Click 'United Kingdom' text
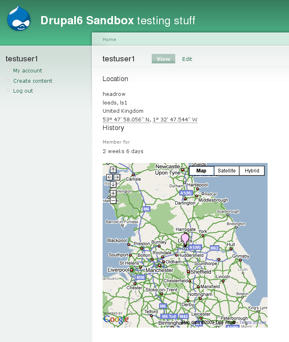The image size is (289, 342). 123,111
